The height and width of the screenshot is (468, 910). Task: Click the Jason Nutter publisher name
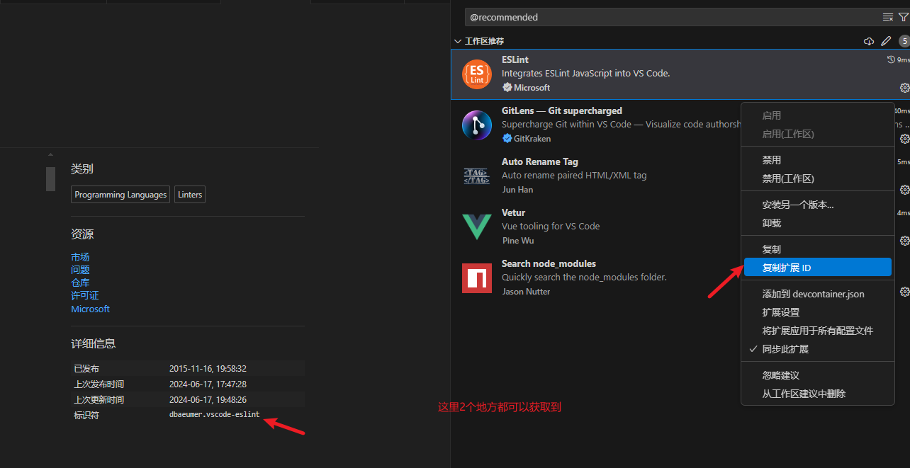click(526, 292)
